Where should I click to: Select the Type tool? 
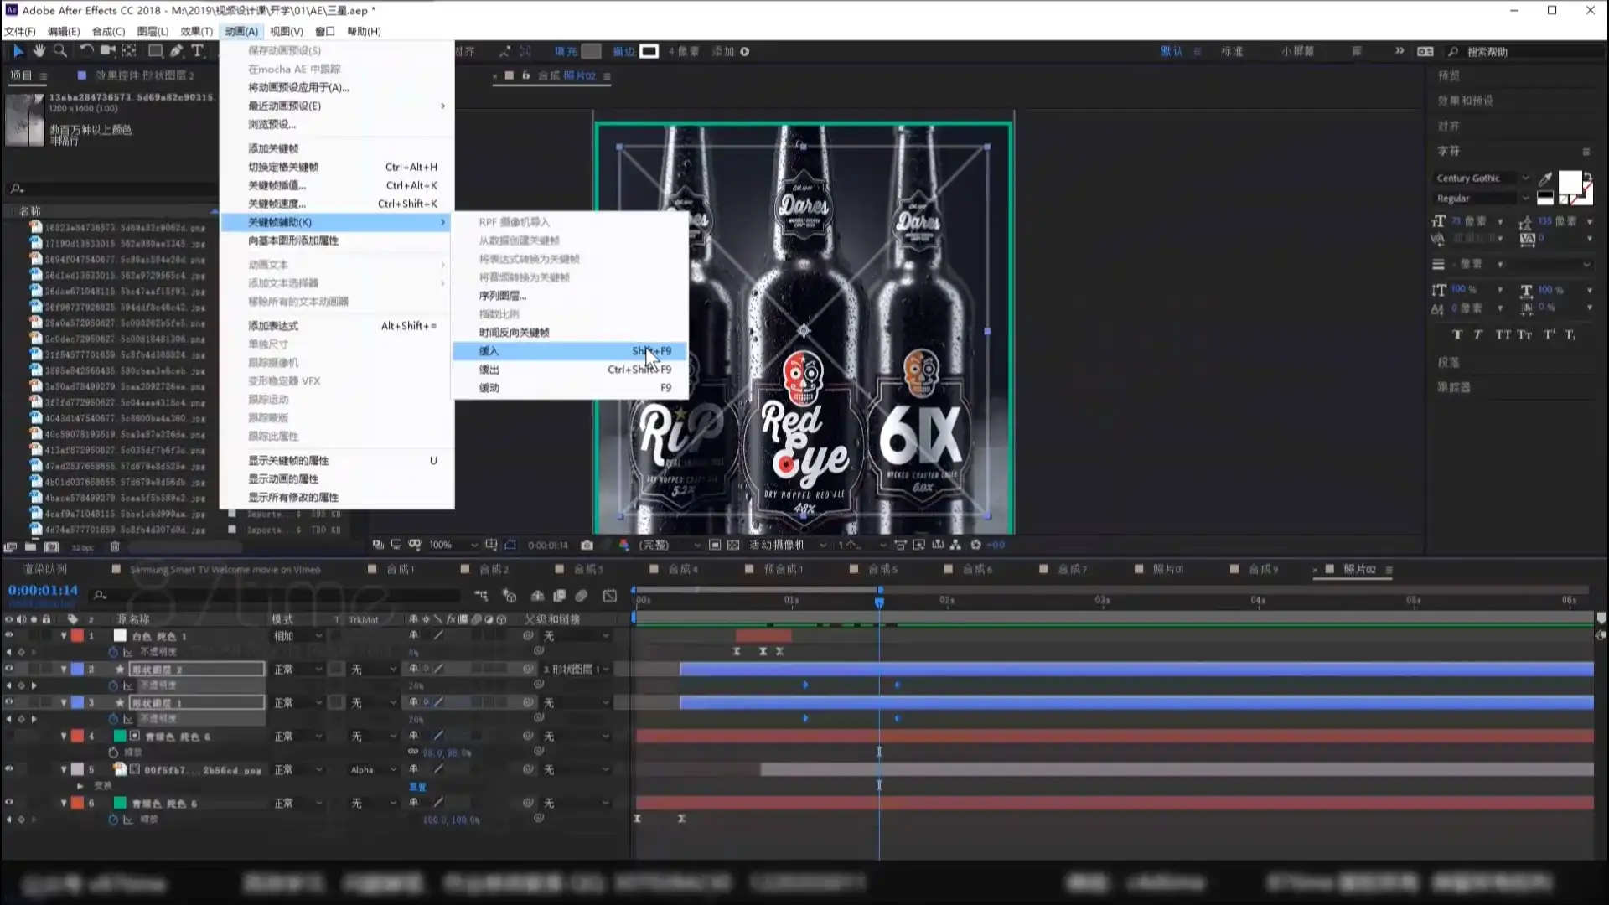click(x=198, y=51)
